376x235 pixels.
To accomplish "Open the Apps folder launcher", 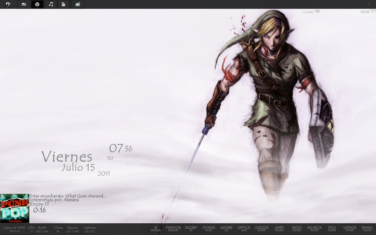I will [x=279, y=229].
